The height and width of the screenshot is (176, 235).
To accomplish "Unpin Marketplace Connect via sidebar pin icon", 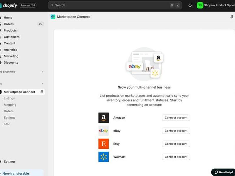I will point(42,92).
